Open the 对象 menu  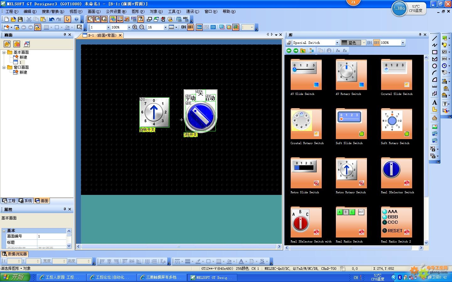click(156, 12)
